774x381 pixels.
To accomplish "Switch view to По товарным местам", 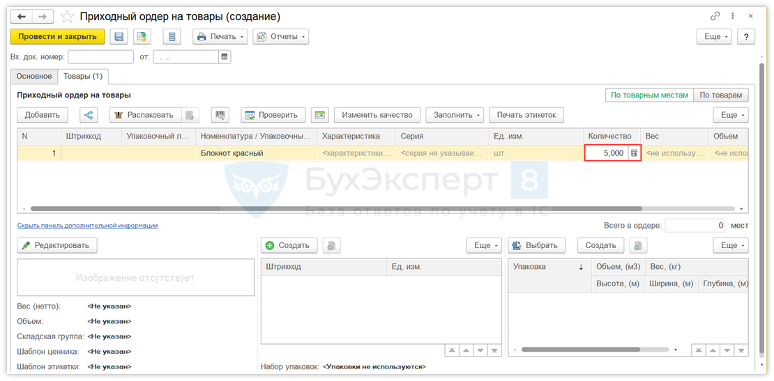I will click(x=649, y=95).
